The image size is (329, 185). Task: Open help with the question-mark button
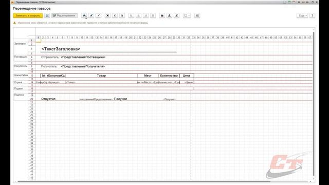click(x=312, y=15)
